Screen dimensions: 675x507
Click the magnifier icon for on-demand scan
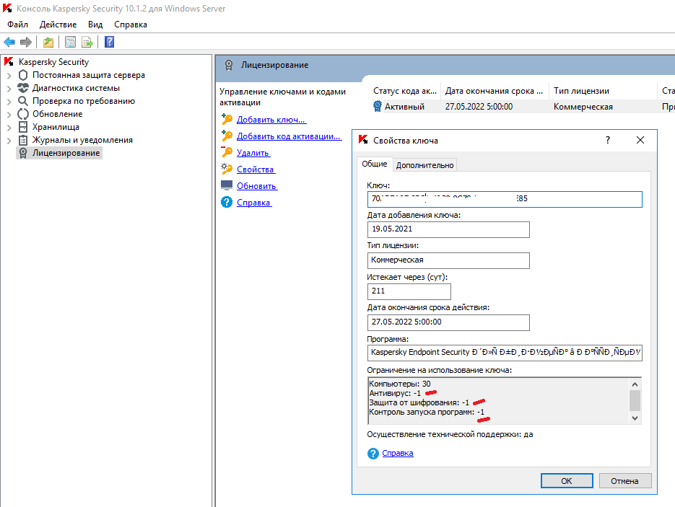(23, 101)
